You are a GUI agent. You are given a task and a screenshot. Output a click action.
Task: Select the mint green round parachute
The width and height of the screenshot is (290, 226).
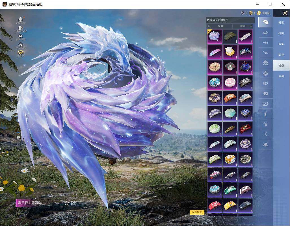click(230, 113)
